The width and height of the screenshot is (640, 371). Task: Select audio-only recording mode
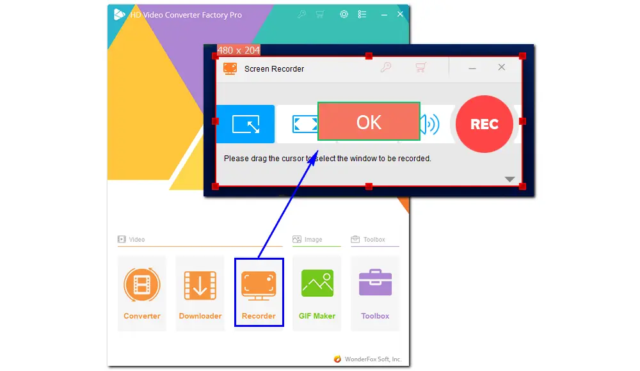[x=430, y=124]
